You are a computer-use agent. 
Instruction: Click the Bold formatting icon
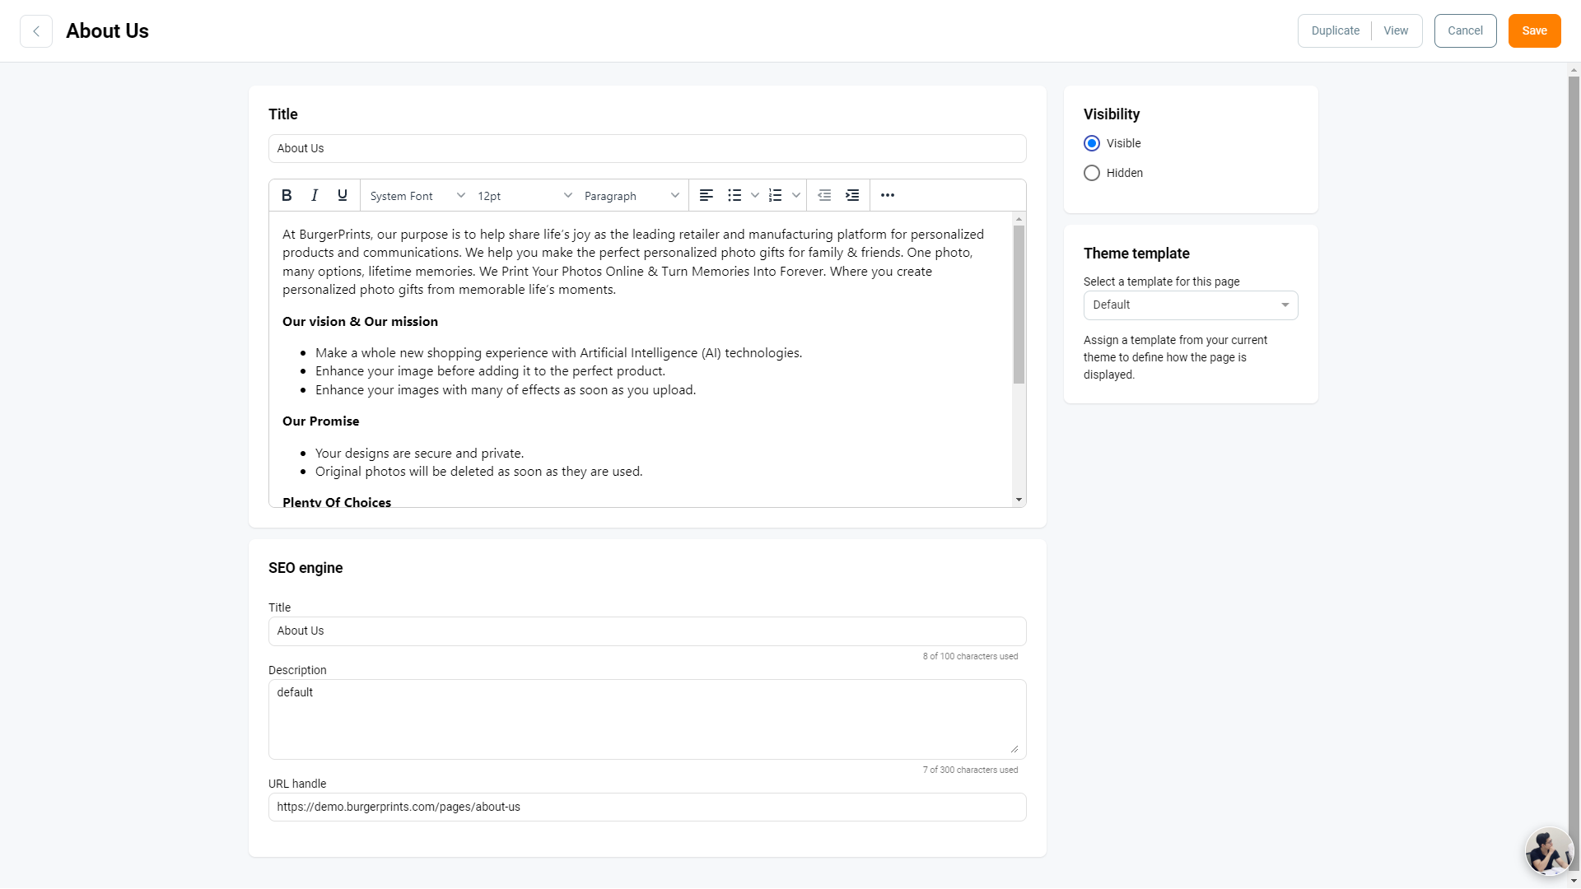(287, 195)
